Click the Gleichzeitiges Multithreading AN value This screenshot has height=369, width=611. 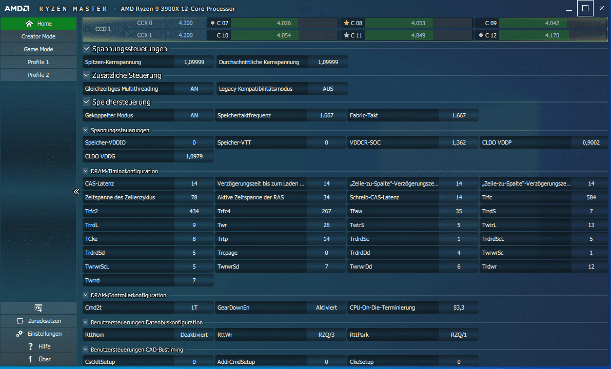pos(194,89)
